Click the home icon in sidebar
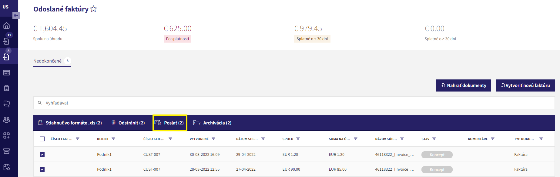This screenshot has width=560, height=177. tap(6, 26)
